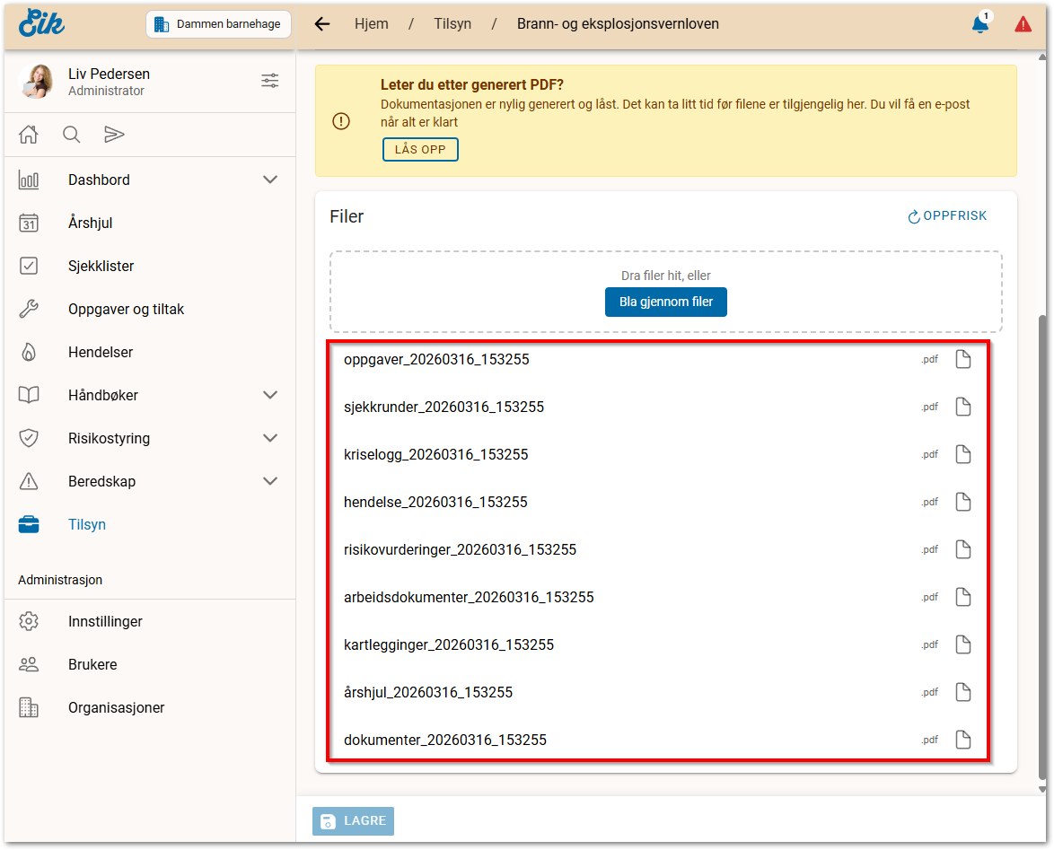Click Bla gjennom filer button
This screenshot has width=1054, height=850.
(665, 302)
